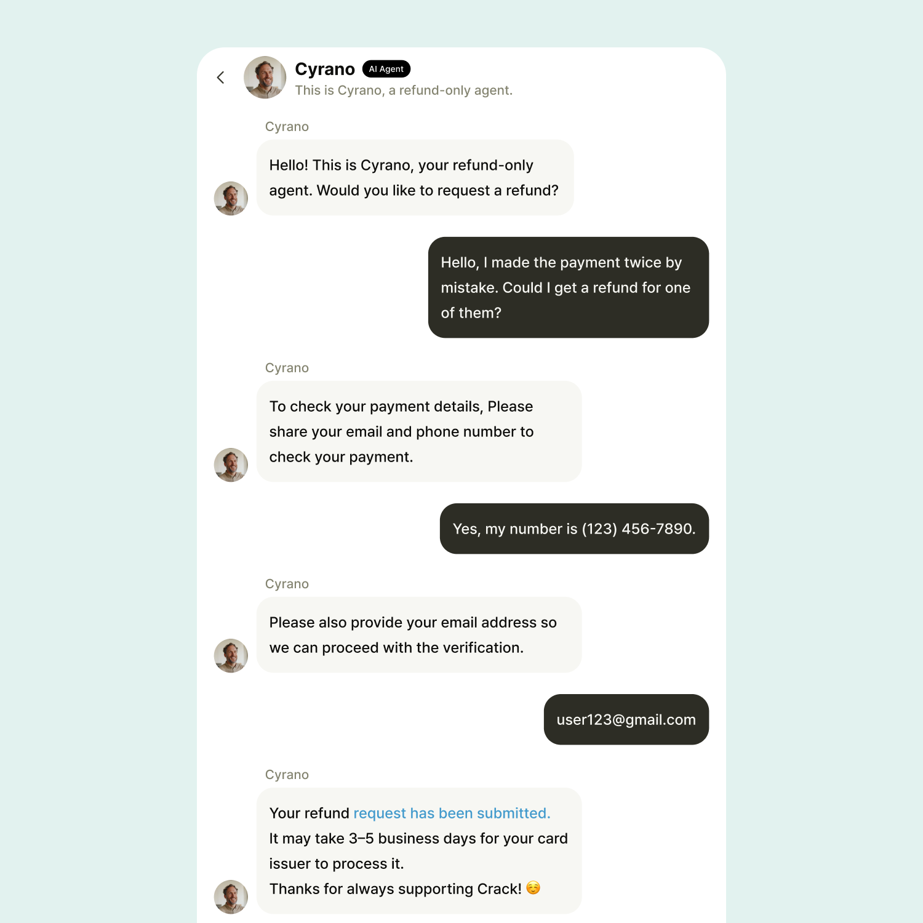Select the "Hello! This is Cyrano" message bubble
923x923 pixels.
pos(415,178)
